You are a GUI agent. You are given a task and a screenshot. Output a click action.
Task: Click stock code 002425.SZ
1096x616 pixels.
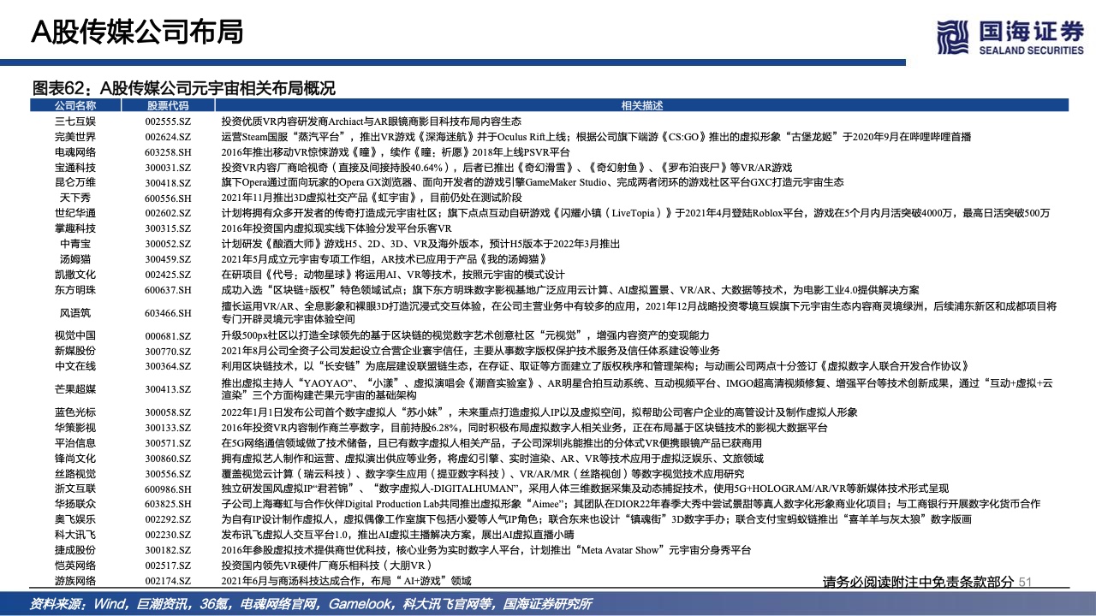click(168, 275)
